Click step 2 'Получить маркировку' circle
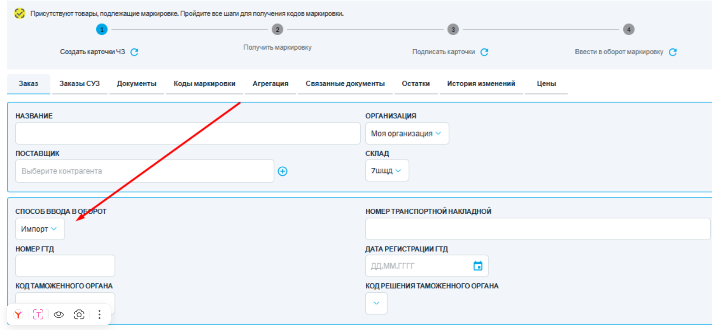 tap(278, 30)
